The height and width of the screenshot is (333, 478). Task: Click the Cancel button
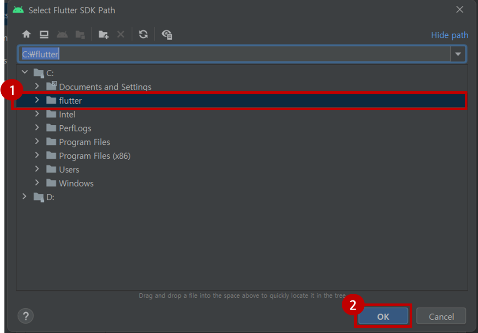click(441, 316)
